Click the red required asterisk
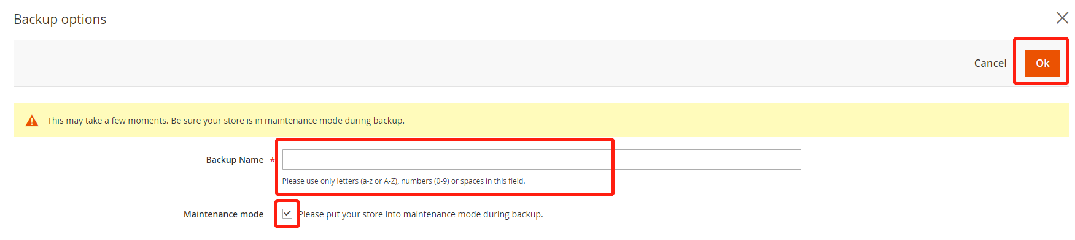The height and width of the screenshot is (240, 1075). [x=273, y=160]
